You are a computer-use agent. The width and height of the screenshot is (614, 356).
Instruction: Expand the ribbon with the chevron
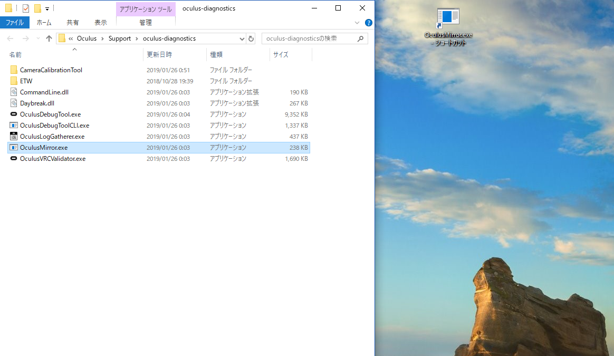(357, 23)
